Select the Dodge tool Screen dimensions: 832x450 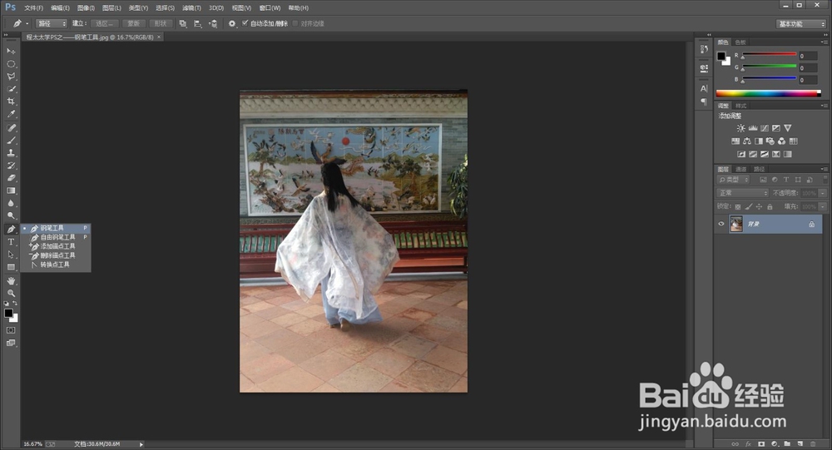pyautogui.click(x=11, y=215)
